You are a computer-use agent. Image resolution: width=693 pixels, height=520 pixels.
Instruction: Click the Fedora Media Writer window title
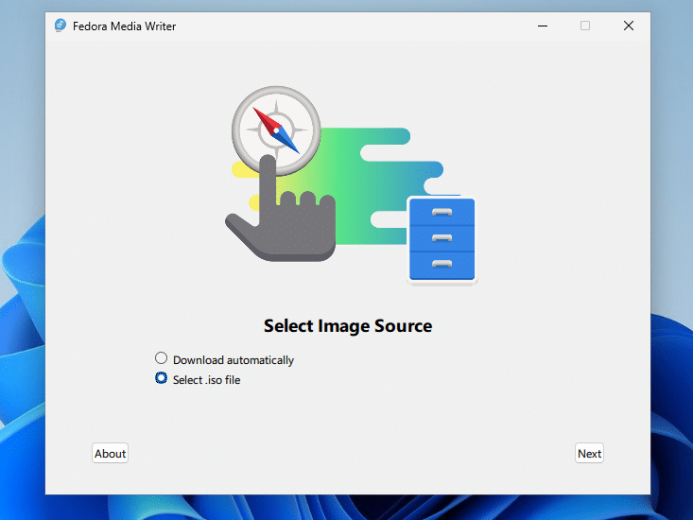tap(124, 26)
